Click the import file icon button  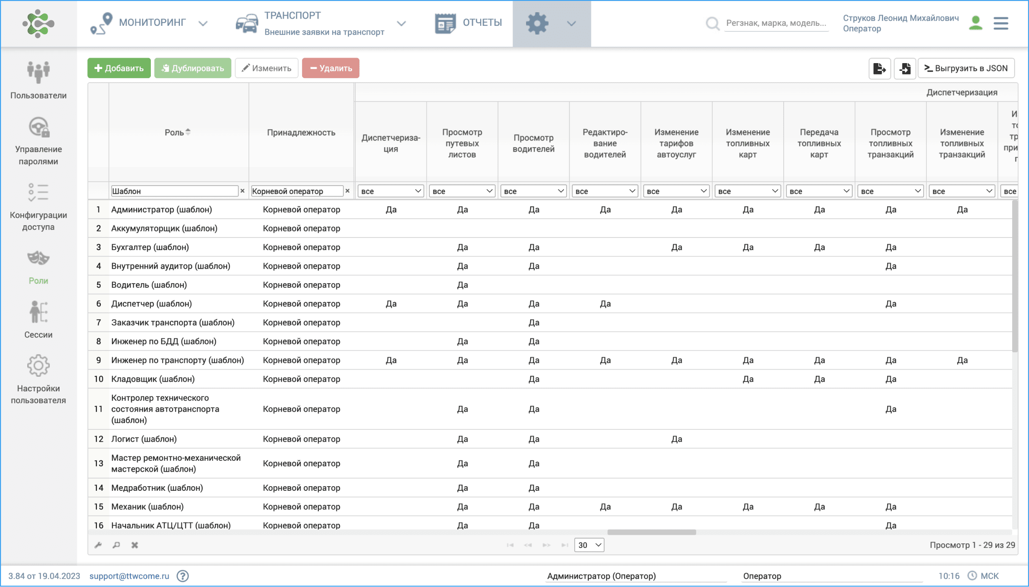(x=905, y=68)
